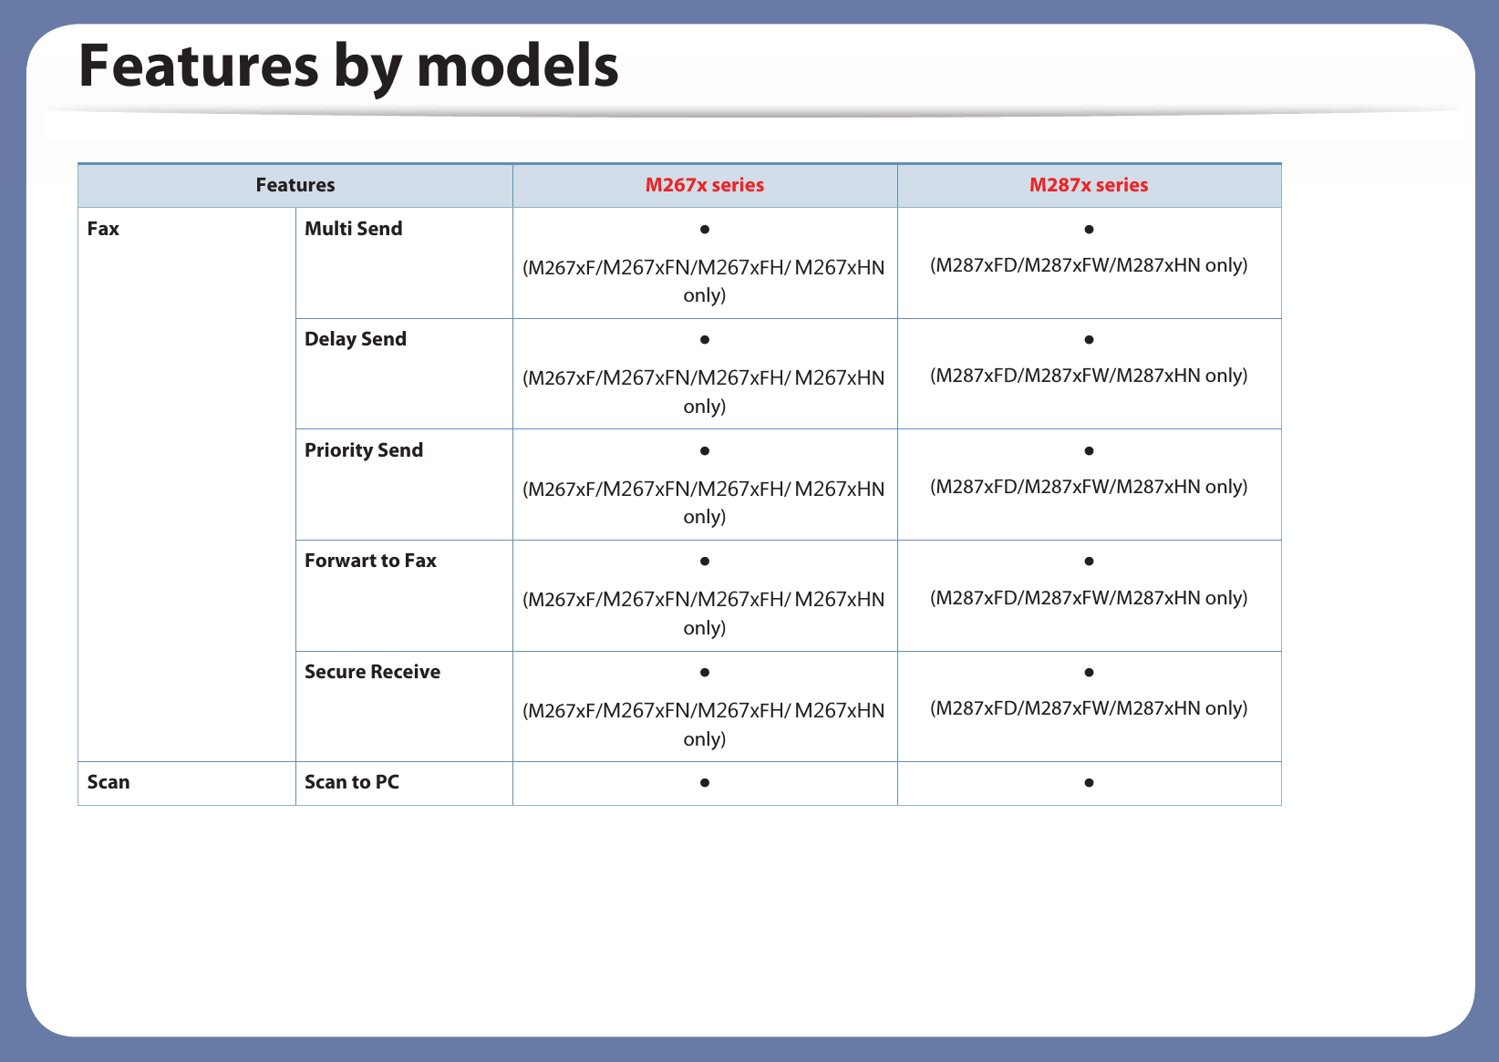Select M287x model note in Delay Send row
The height and width of the screenshot is (1062, 1499).
point(1089,376)
